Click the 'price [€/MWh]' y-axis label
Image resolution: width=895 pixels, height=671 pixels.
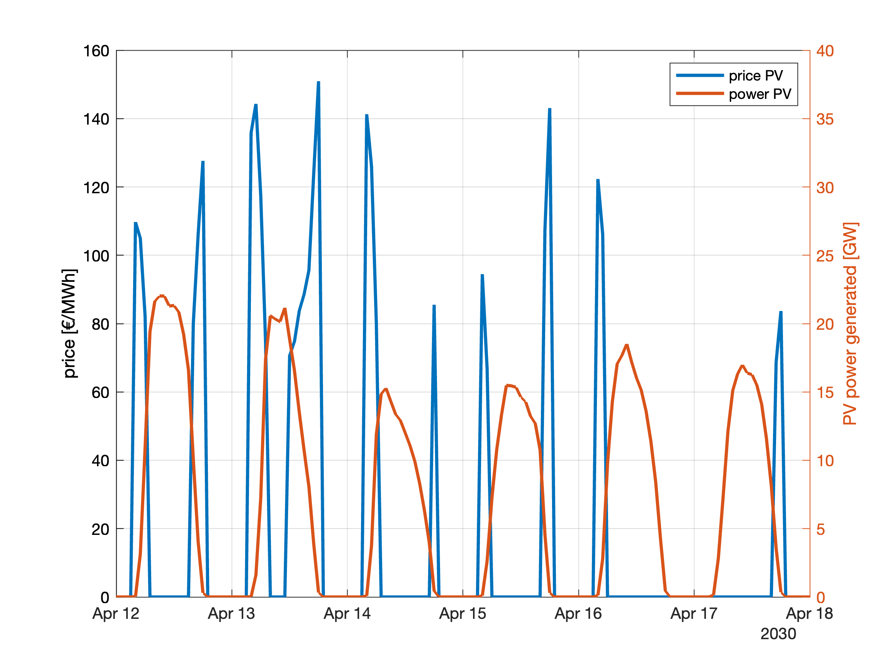point(69,324)
